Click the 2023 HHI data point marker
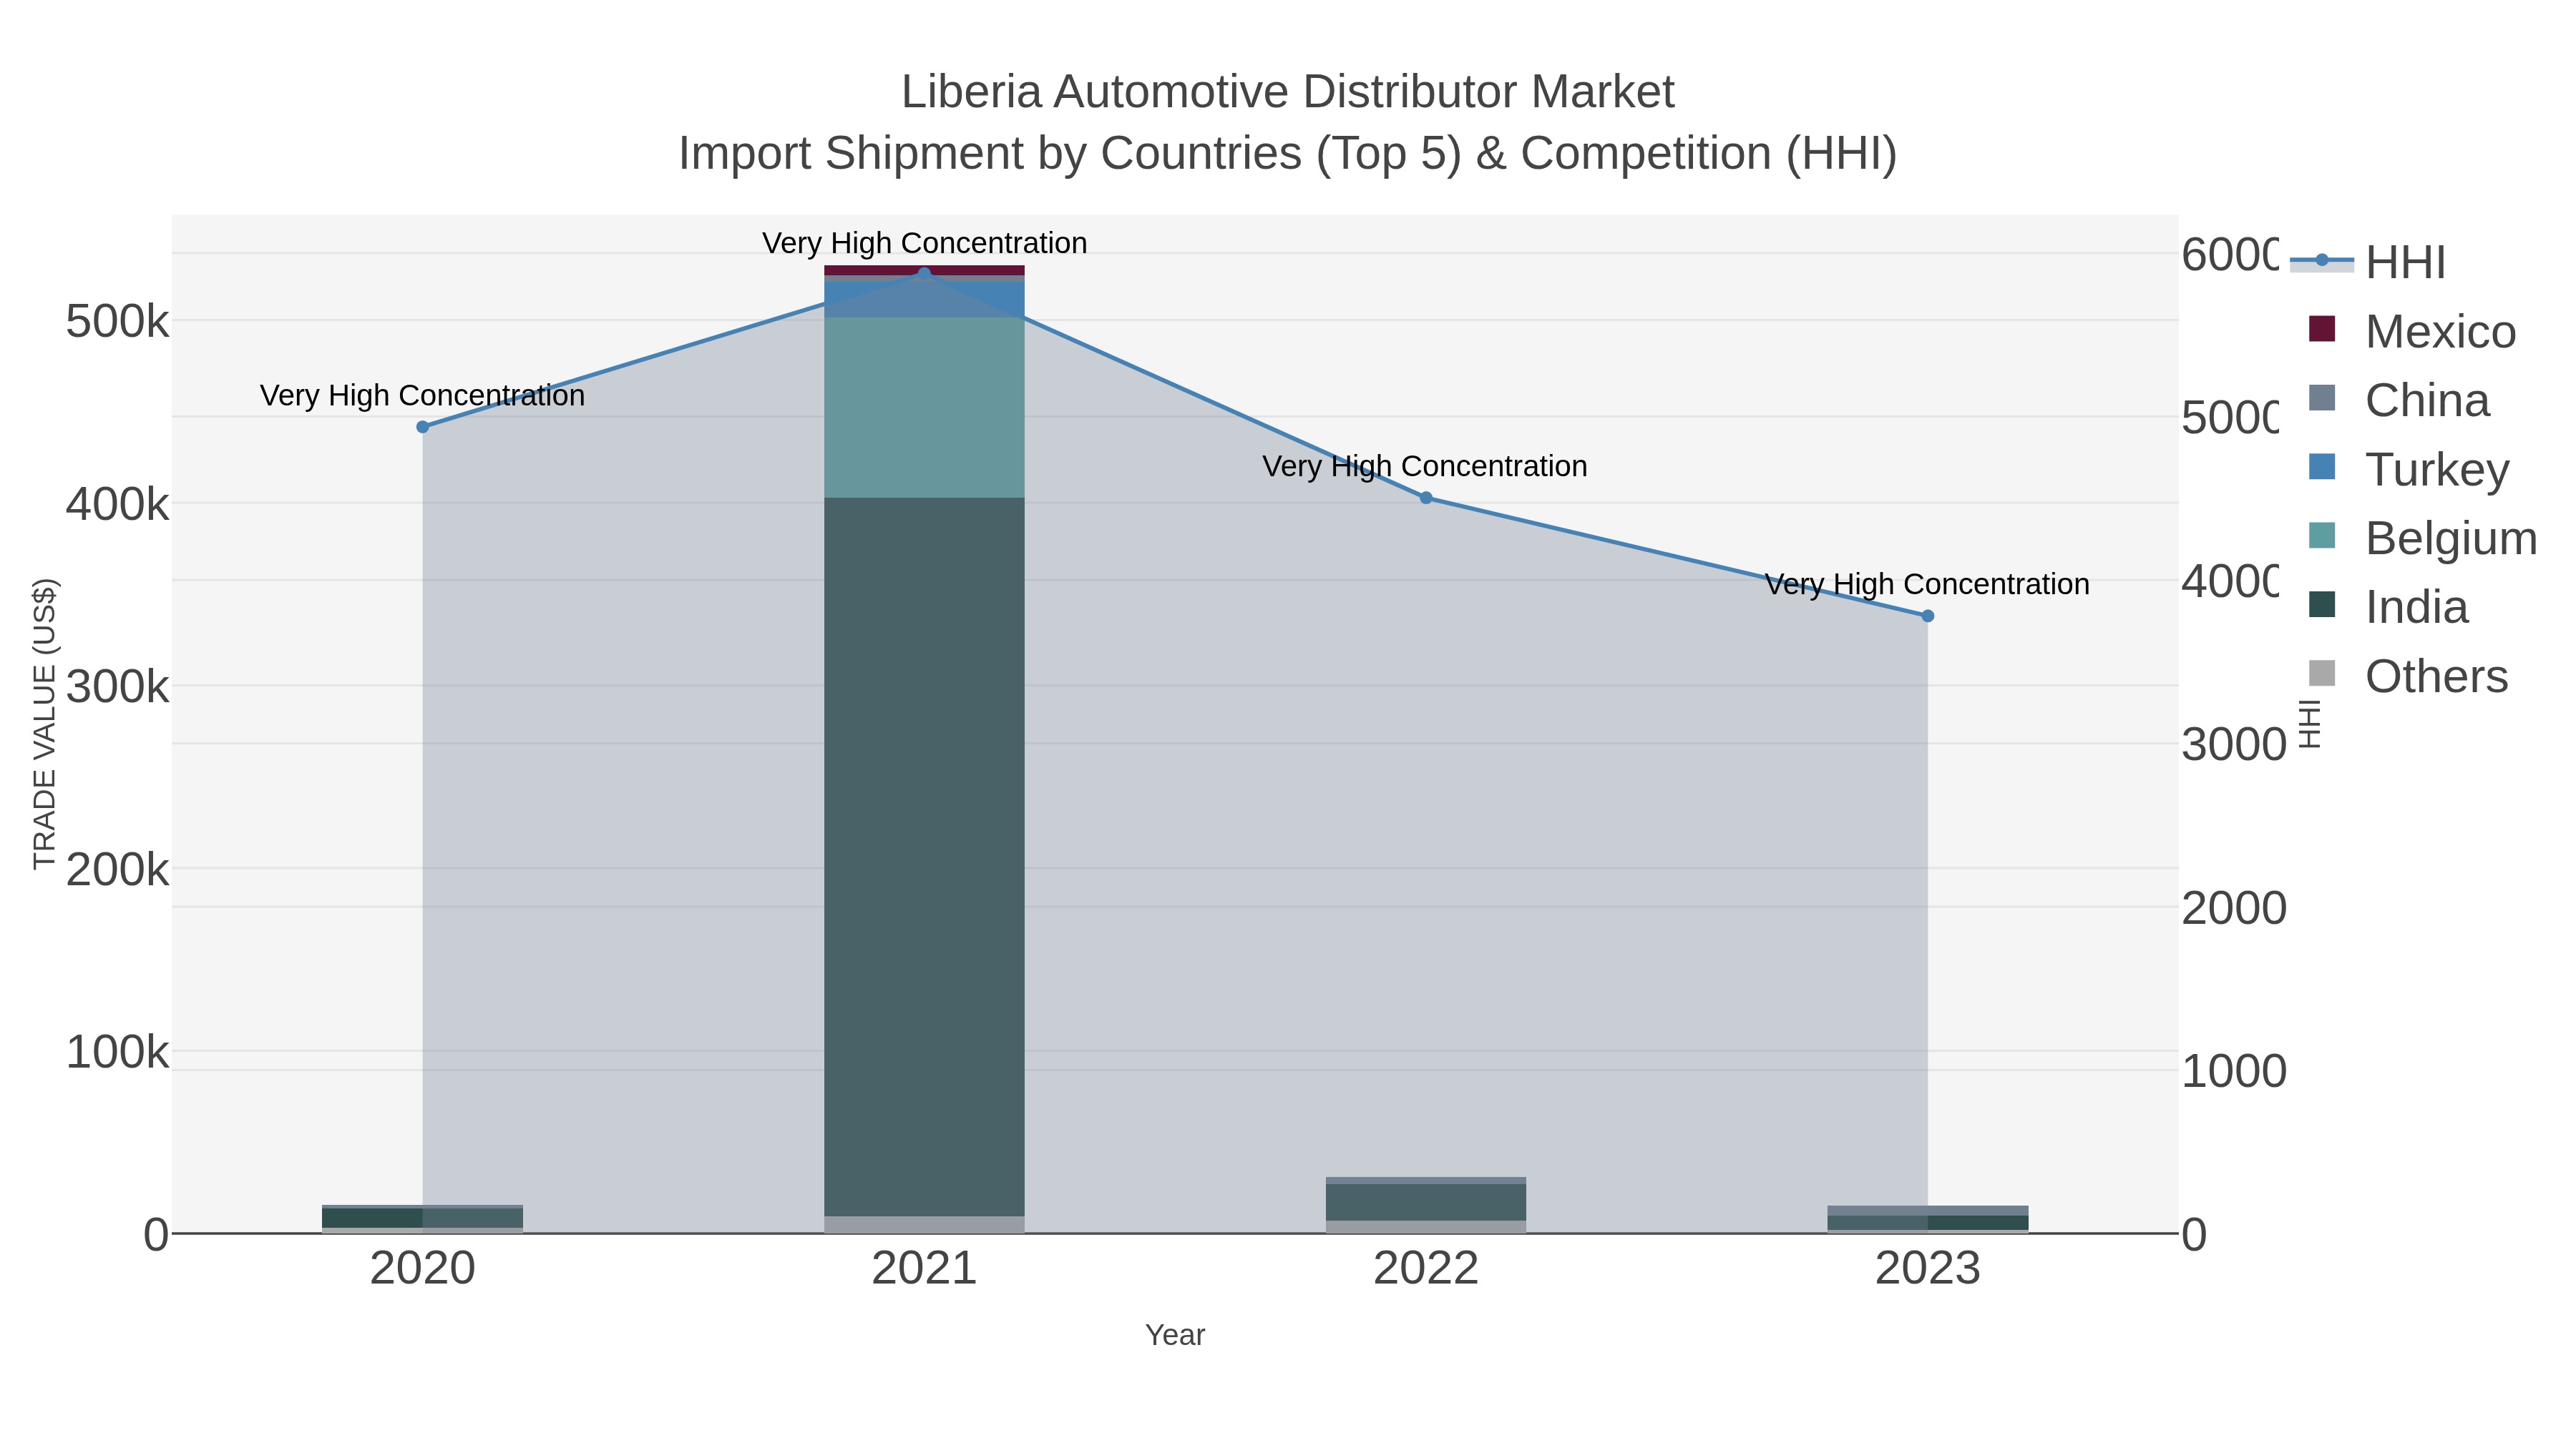2576x1448 pixels. [x=1928, y=616]
